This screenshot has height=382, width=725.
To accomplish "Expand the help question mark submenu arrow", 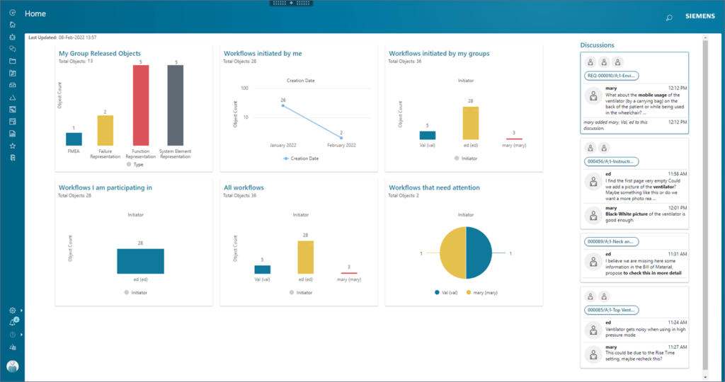I will click(22, 335).
